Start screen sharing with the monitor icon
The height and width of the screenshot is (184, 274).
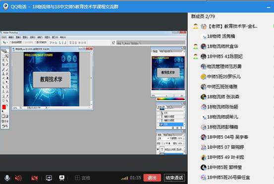(x=49, y=178)
